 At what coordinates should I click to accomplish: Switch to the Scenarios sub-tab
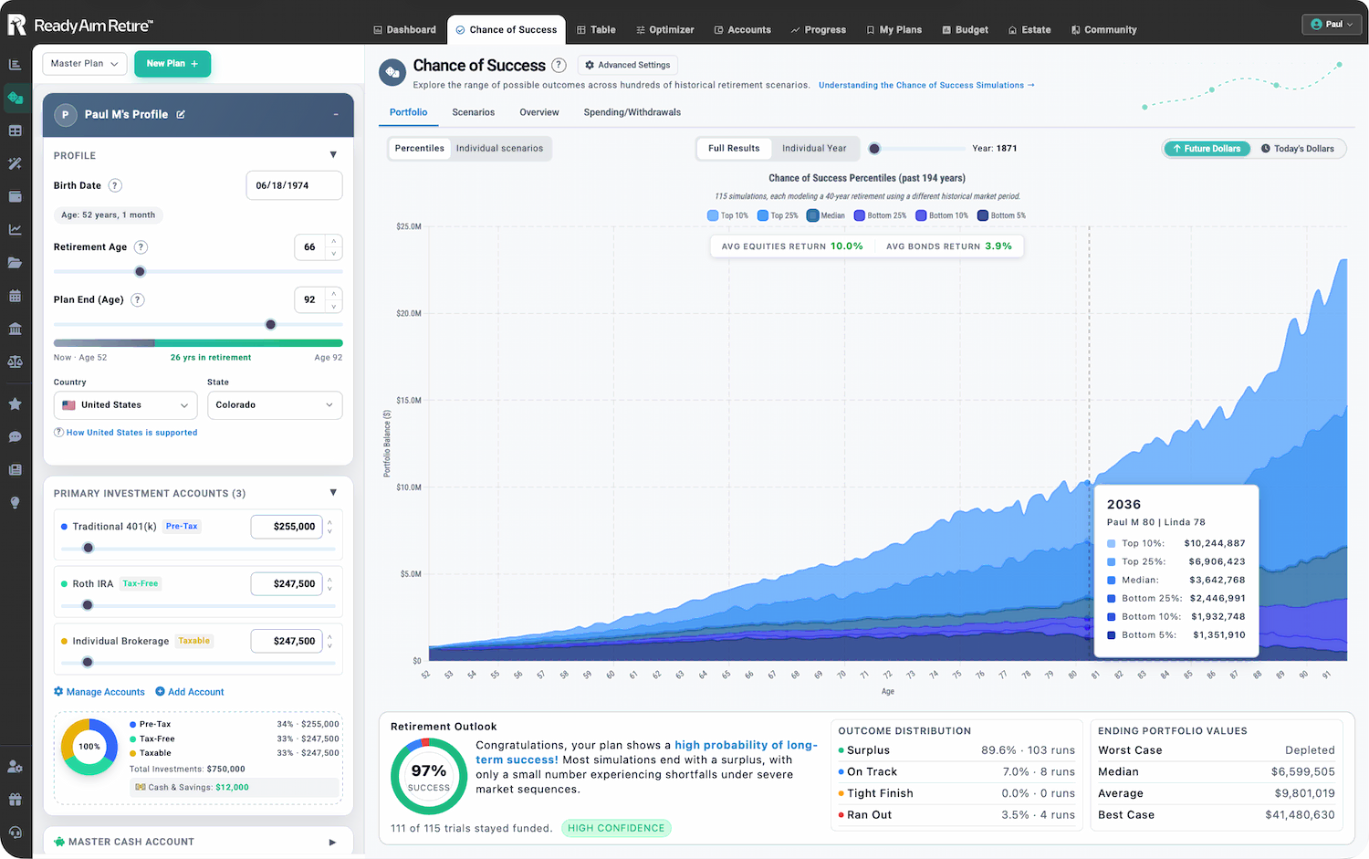click(474, 112)
